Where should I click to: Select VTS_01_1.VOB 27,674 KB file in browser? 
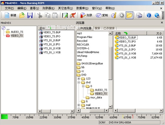138,58
